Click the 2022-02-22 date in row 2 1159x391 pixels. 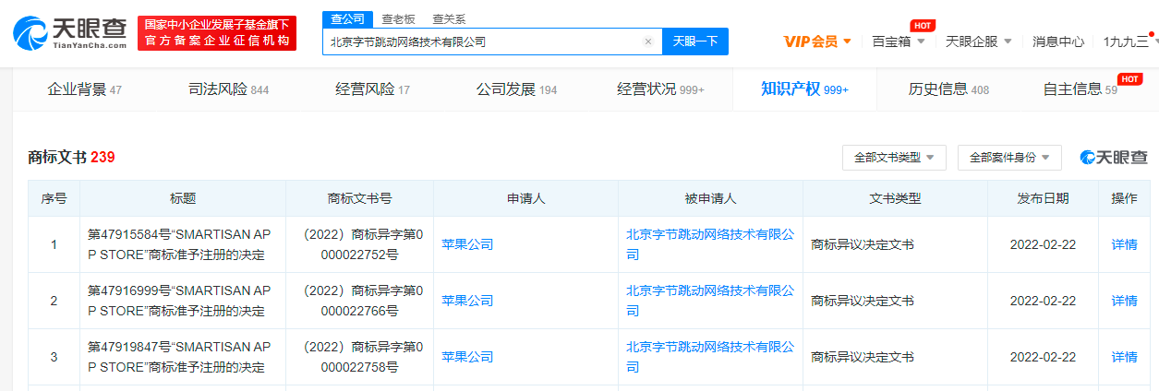[x=1043, y=301]
